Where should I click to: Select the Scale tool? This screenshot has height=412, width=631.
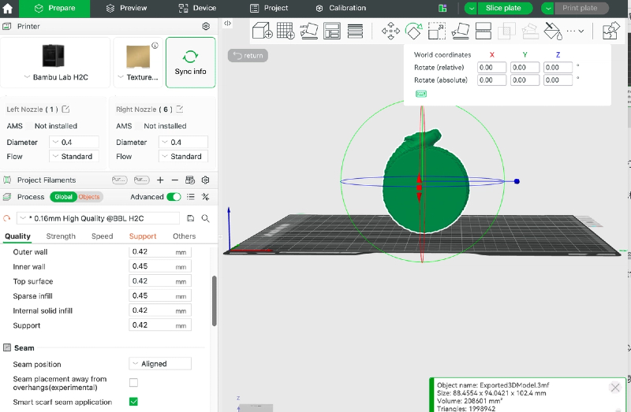pos(437,31)
